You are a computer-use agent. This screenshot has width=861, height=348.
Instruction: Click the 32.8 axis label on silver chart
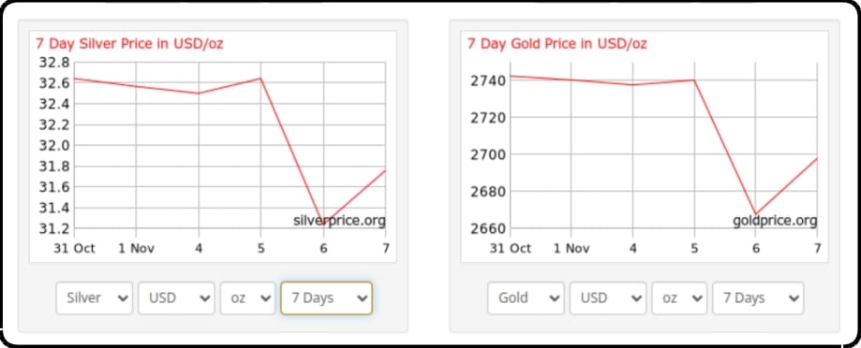[53, 62]
